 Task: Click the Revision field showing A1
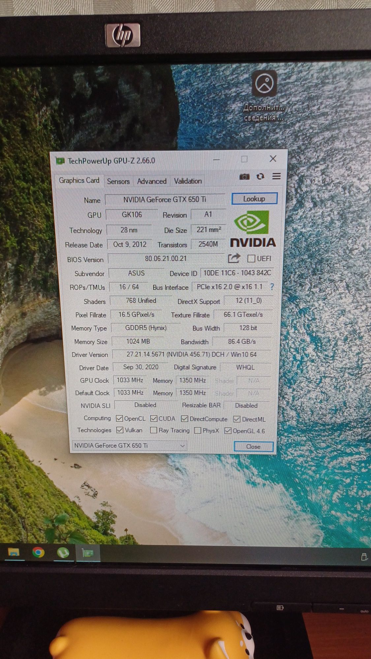pos(208,215)
